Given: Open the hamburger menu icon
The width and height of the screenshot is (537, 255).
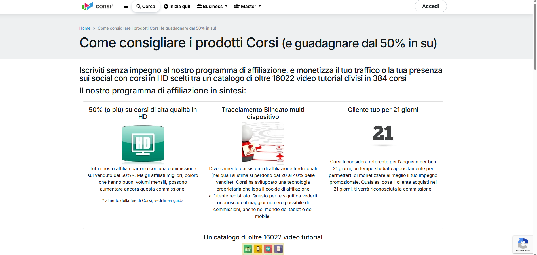Looking at the screenshot, I should tap(126, 6).
